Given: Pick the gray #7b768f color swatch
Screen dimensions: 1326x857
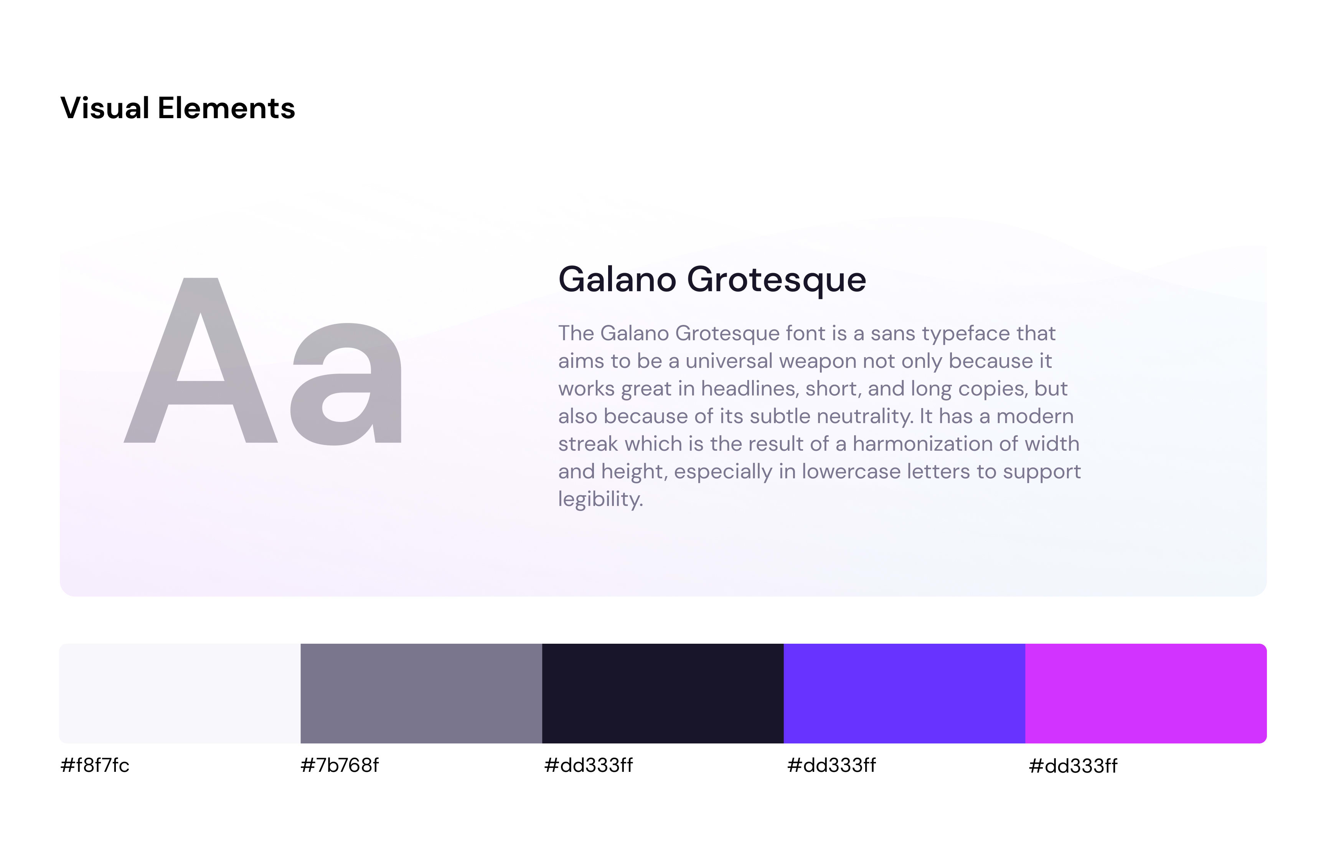Looking at the screenshot, I should click(421, 694).
